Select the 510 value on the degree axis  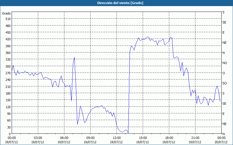8,19
